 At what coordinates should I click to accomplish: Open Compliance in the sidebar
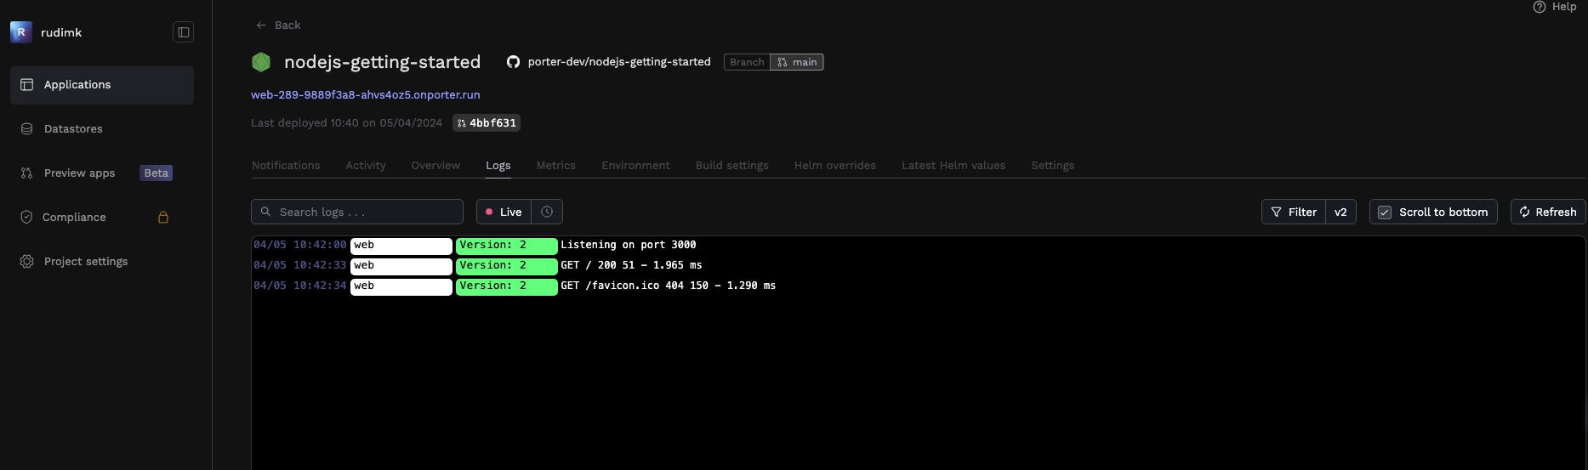coord(102,218)
